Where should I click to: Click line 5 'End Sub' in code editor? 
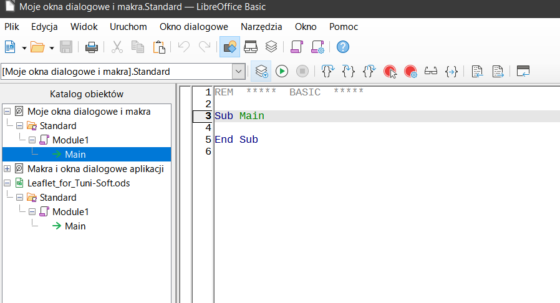[236, 140]
